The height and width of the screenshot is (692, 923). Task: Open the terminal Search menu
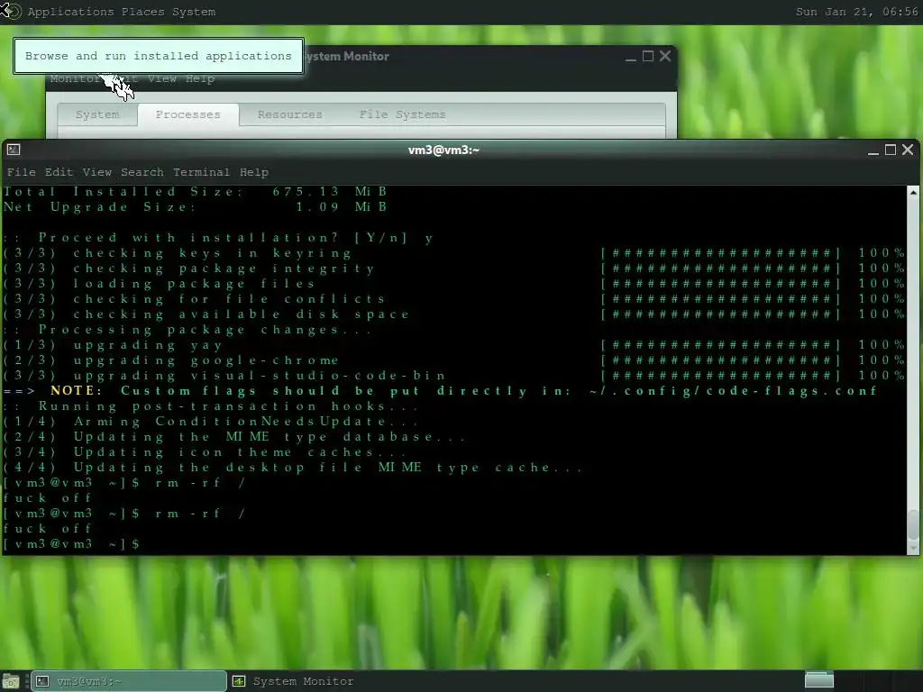pyautogui.click(x=142, y=172)
